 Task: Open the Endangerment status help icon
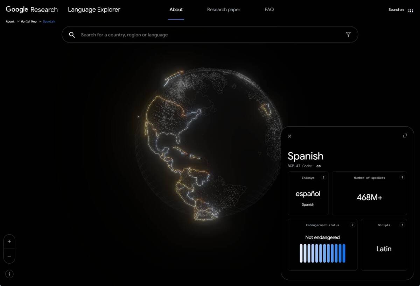pos(352,225)
